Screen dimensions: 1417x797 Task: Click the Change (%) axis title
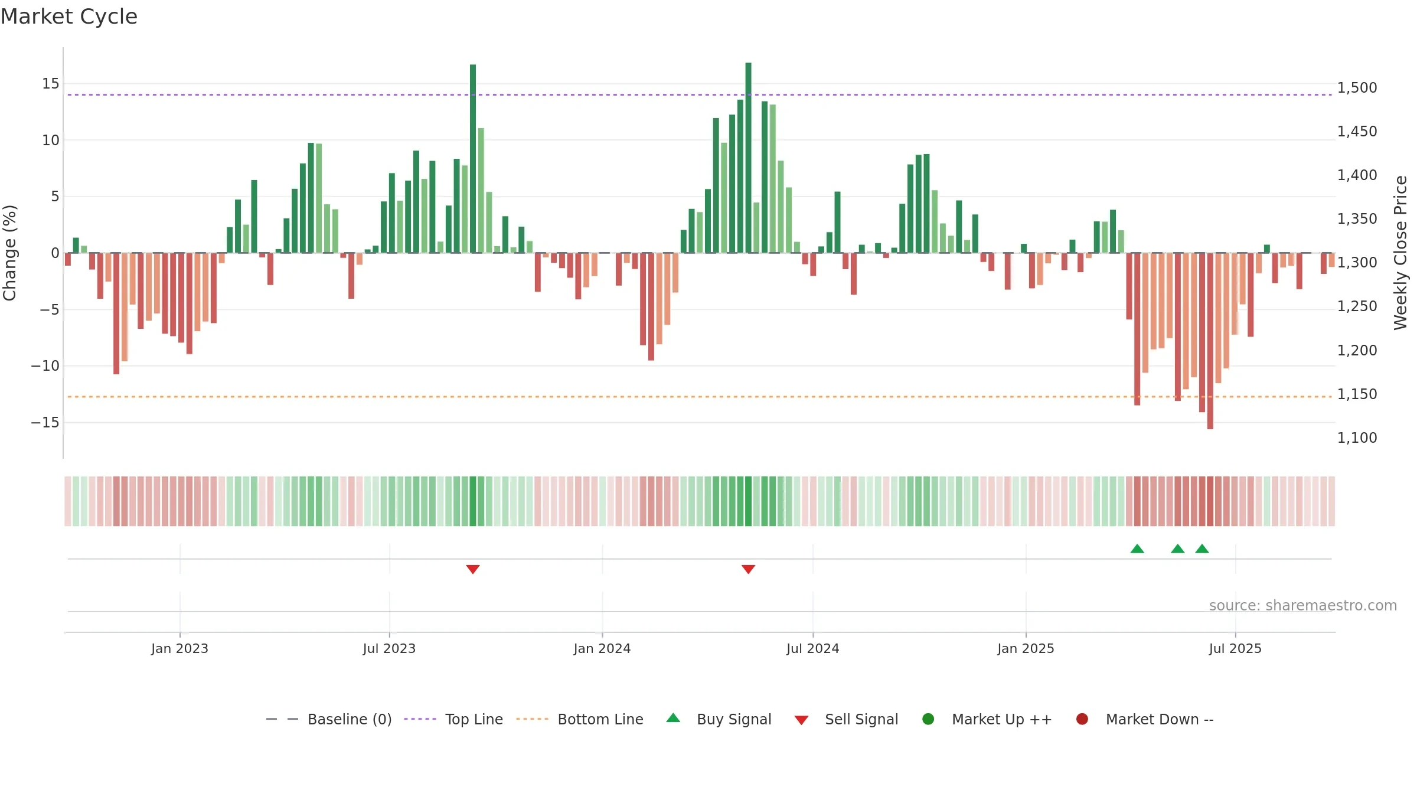pyautogui.click(x=9, y=253)
